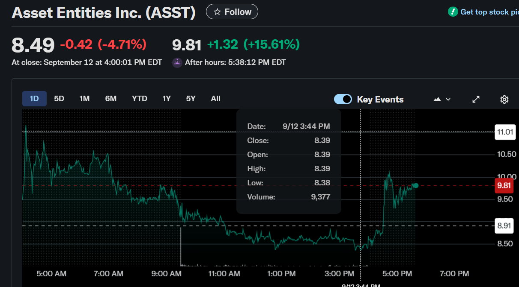Open chart settings gear icon
Image resolution: width=519 pixels, height=287 pixels.
point(504,100)
